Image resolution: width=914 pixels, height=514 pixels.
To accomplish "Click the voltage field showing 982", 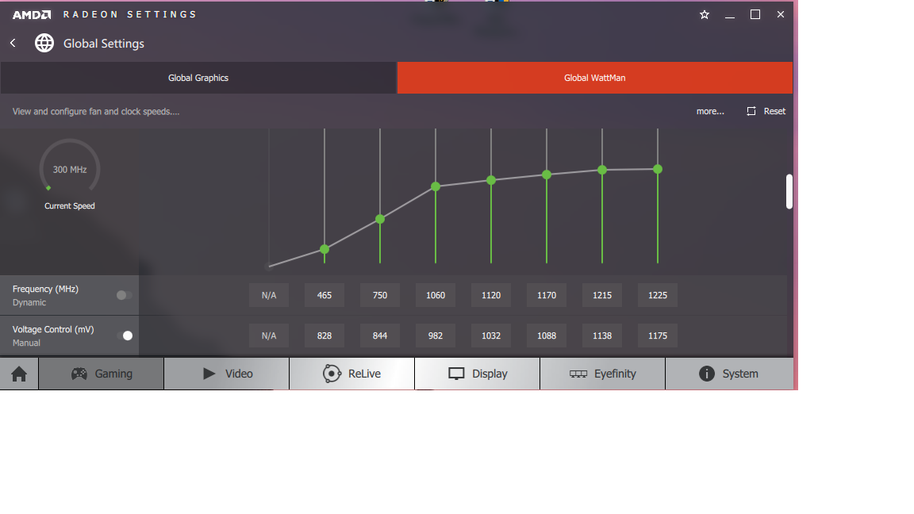I will click(436, 336).
